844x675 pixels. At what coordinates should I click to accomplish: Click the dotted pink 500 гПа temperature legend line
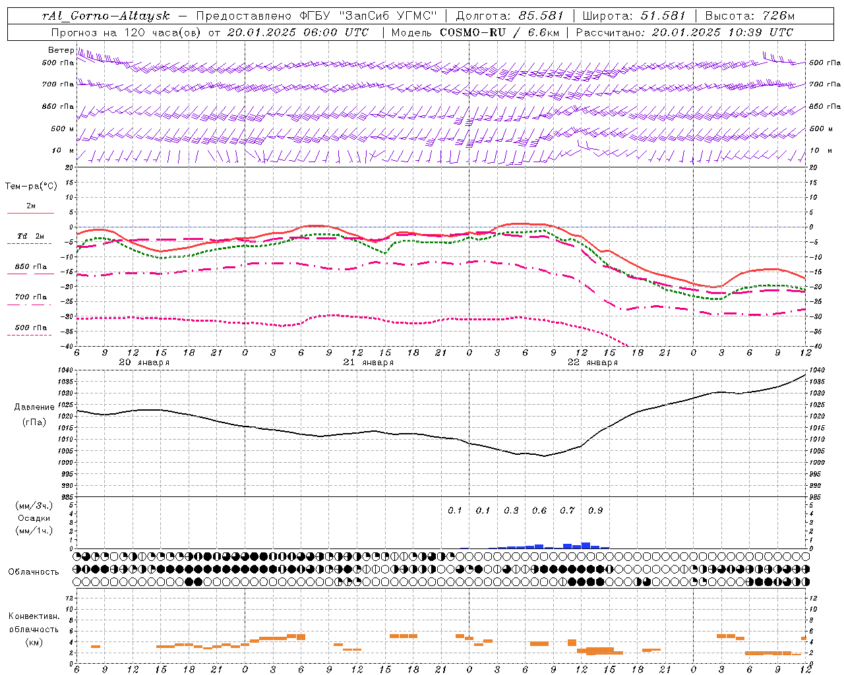(30, 335)
